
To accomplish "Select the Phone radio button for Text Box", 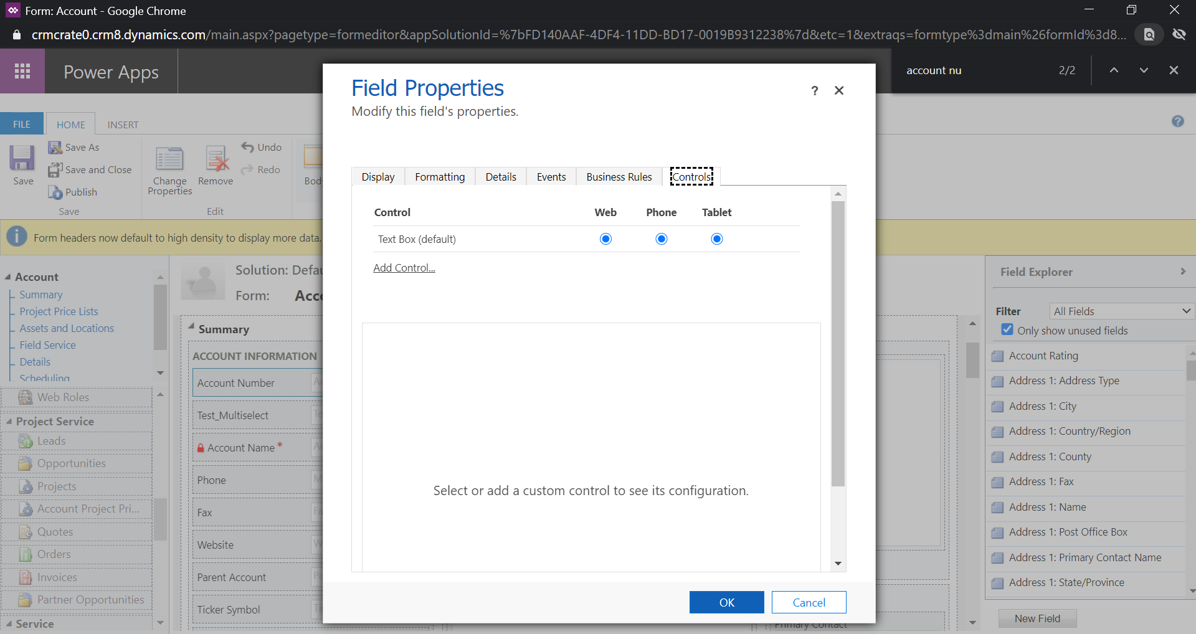I will 661,239.
